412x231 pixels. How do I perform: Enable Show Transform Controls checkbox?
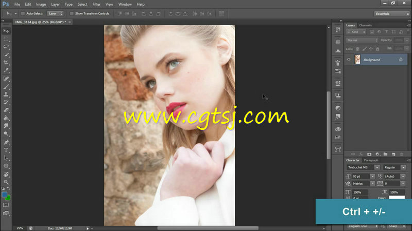pyautogui.click(x=72, y=14)
